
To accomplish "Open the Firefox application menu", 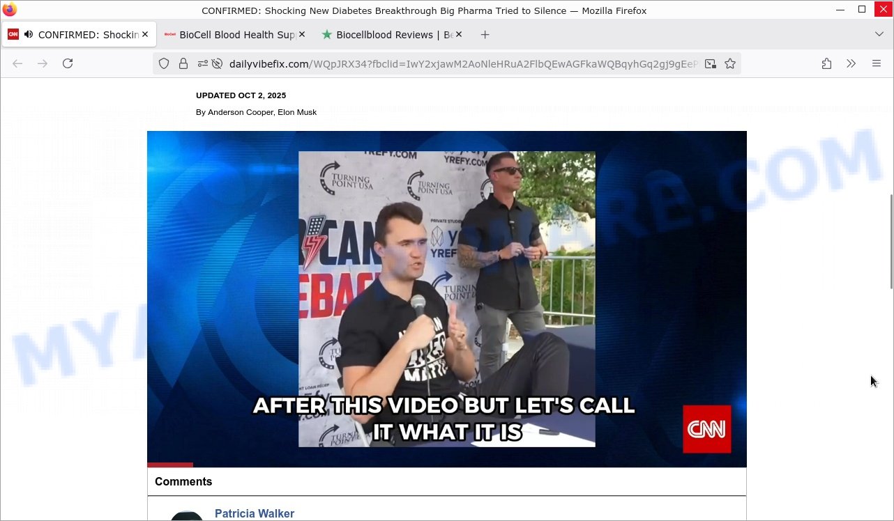I will 877,63.
